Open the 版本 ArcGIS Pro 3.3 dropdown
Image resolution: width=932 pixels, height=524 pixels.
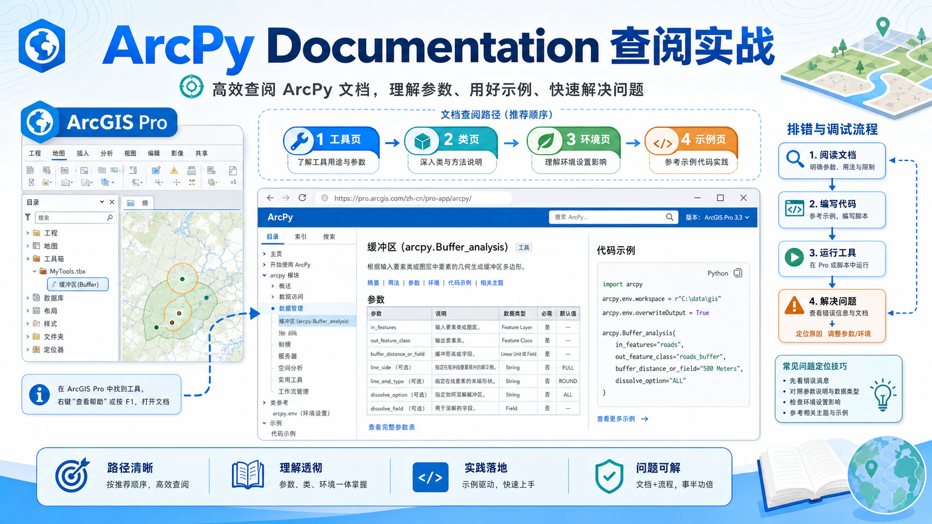pos(717,217)
